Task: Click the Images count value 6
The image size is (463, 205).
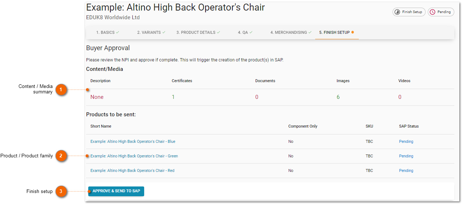Action: (338, 97)
